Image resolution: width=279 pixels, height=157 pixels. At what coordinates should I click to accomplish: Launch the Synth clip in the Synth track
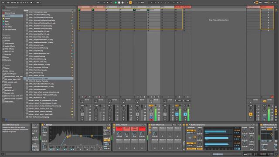click(134, 10)
